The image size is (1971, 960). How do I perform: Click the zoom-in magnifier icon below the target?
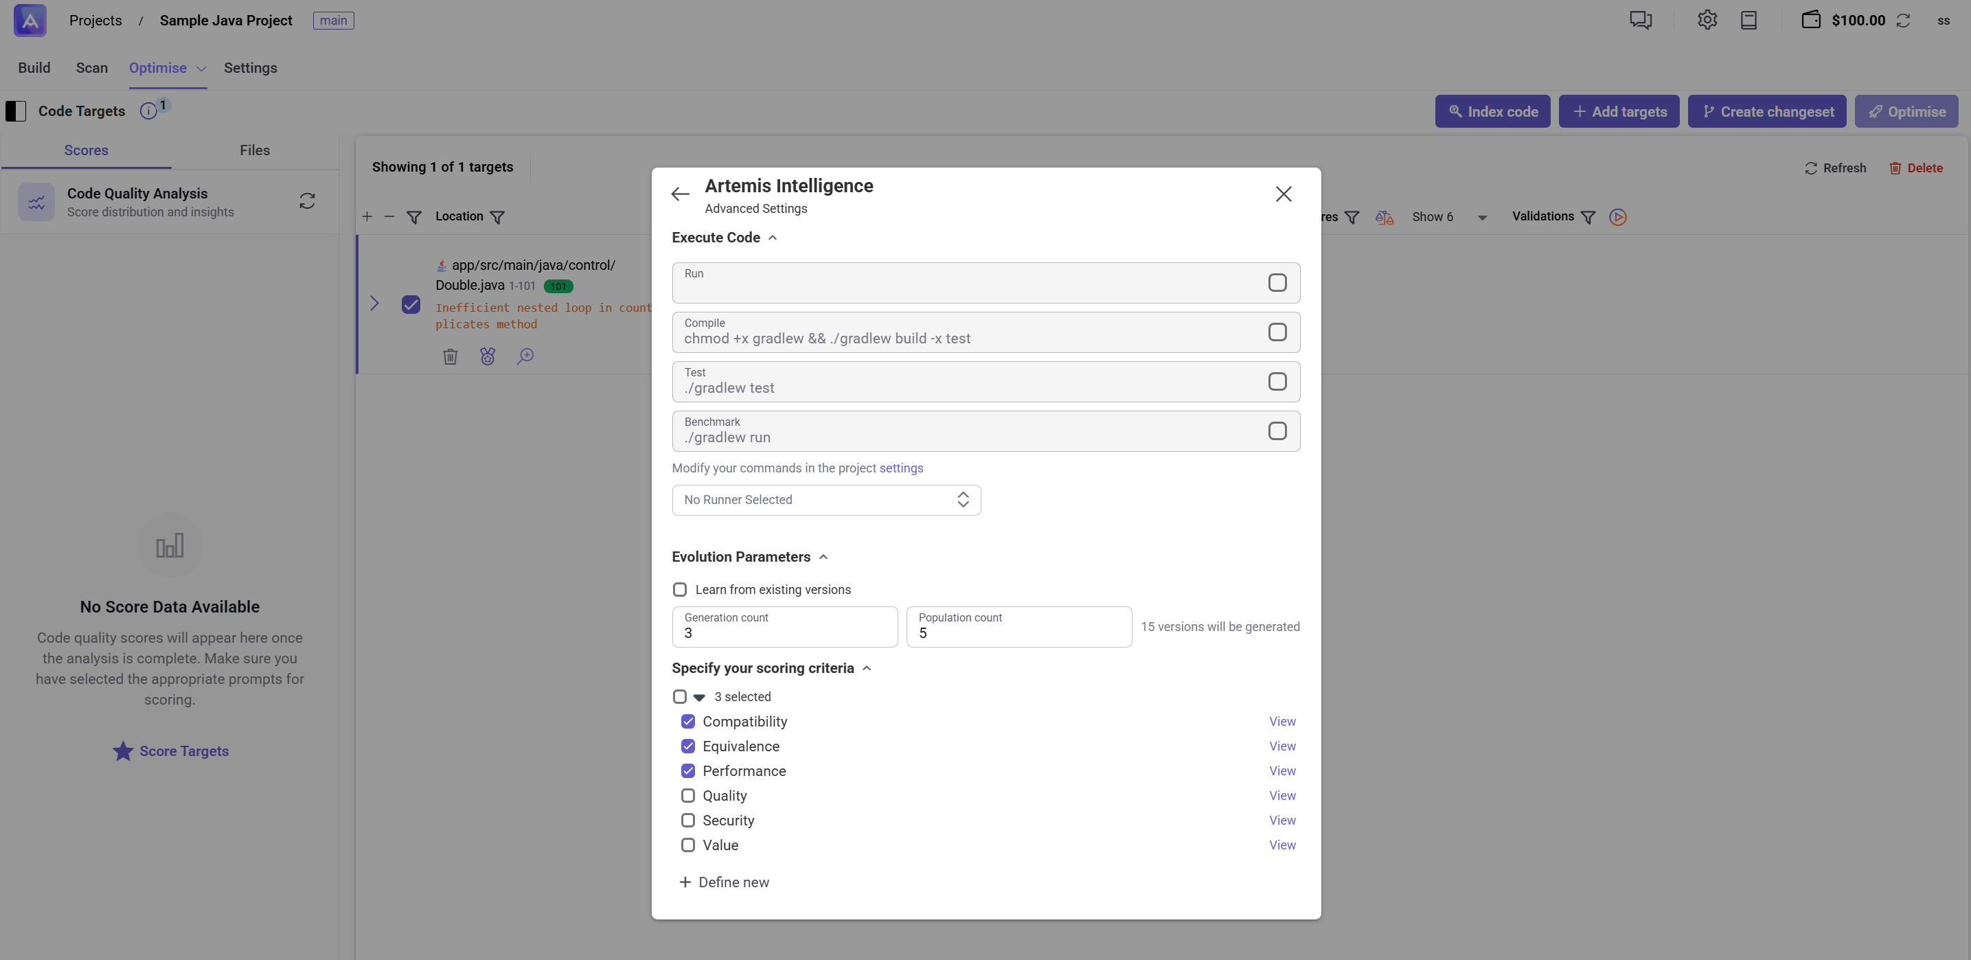coord(525,356)
